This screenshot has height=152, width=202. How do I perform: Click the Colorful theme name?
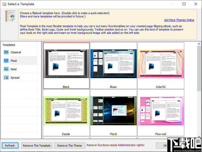(x=161, y=87)
